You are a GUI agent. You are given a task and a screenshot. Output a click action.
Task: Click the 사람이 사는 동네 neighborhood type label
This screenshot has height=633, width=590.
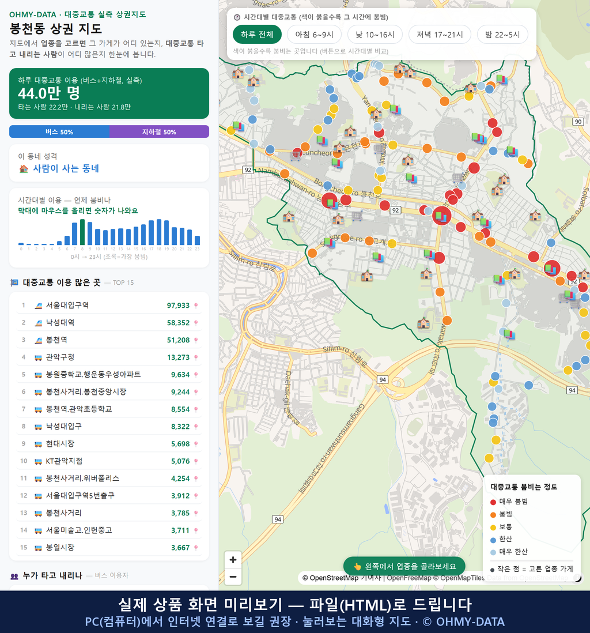tap(66, 169)
